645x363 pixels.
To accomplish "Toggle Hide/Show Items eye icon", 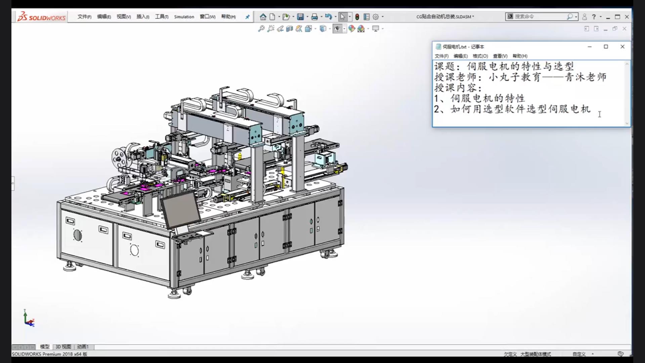I will click(337, 29).
